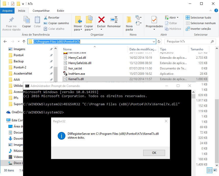The width and height of the screenshot is (219, 176).
Task: Expand the Abrir dropdown arrow
Action: coord(178,18)
